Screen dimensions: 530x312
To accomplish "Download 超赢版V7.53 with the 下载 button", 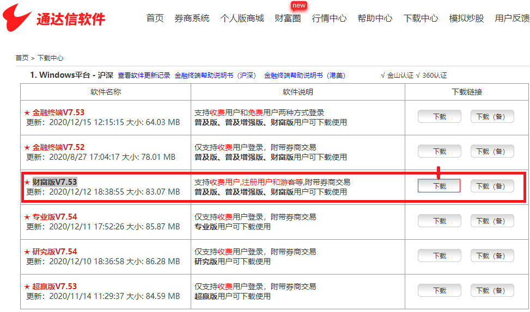I will pyautogui.click(x=440, y=290).
